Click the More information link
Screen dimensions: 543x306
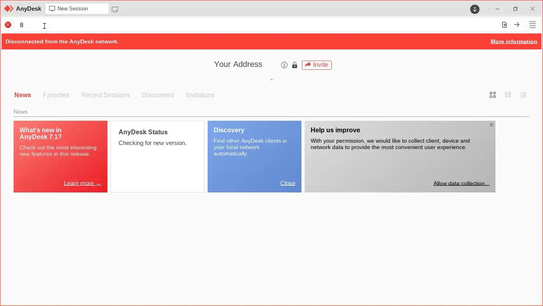514,41
